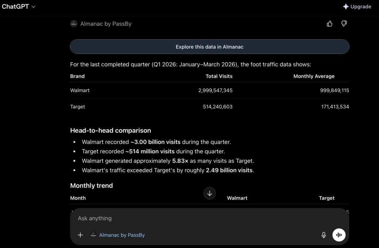Click the Target column header in Monthly trend
Viewport: 379px width, 248px height.
(326, 198)
